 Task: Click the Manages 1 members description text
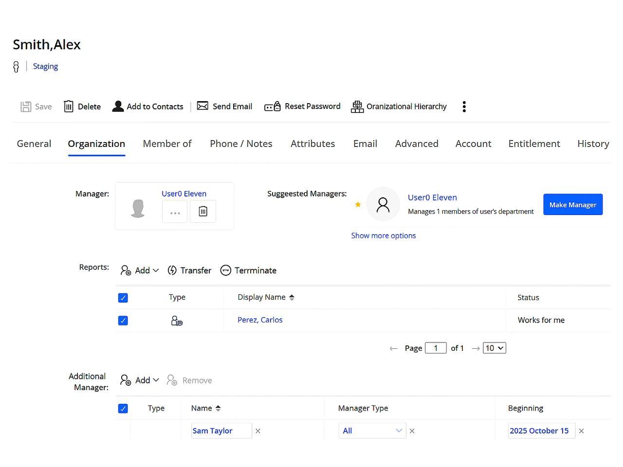point(471,212)
